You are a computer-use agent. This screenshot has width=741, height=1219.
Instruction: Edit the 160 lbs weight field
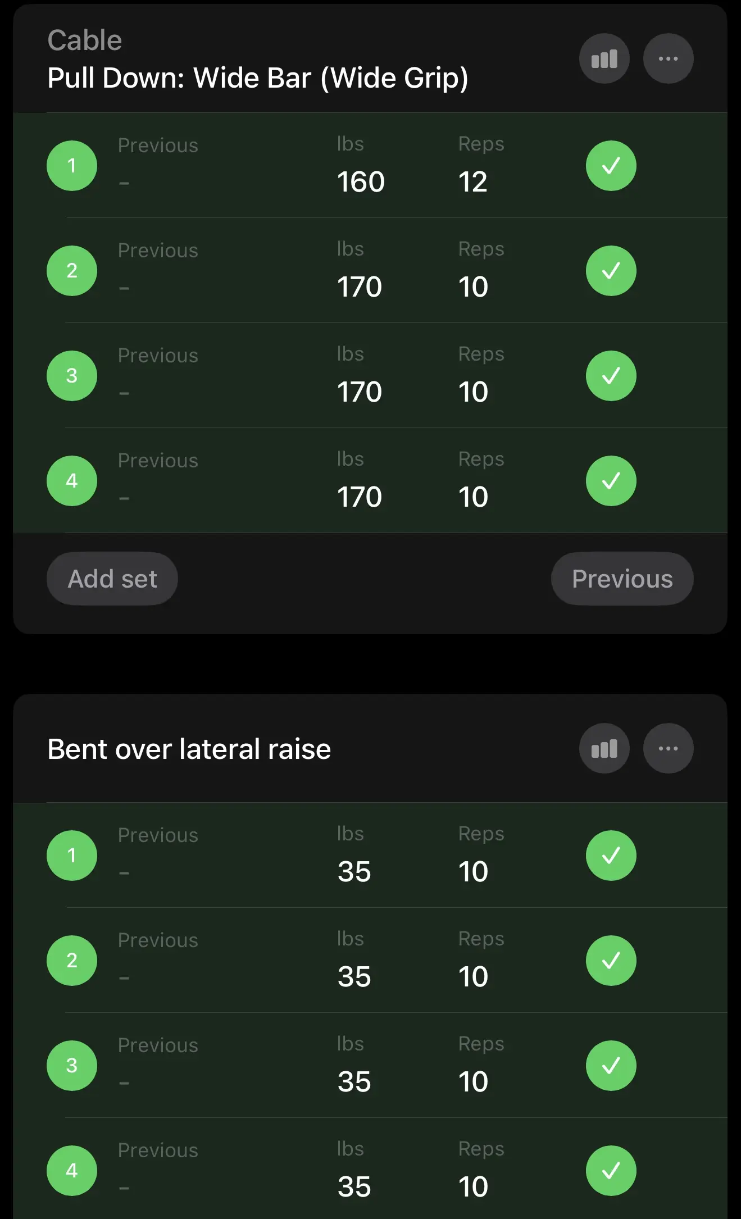click(361, 182)
